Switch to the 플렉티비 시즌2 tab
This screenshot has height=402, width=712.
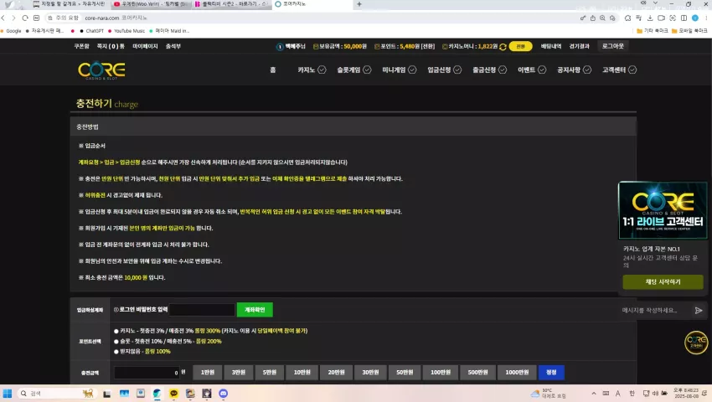(x=231, y=4)
